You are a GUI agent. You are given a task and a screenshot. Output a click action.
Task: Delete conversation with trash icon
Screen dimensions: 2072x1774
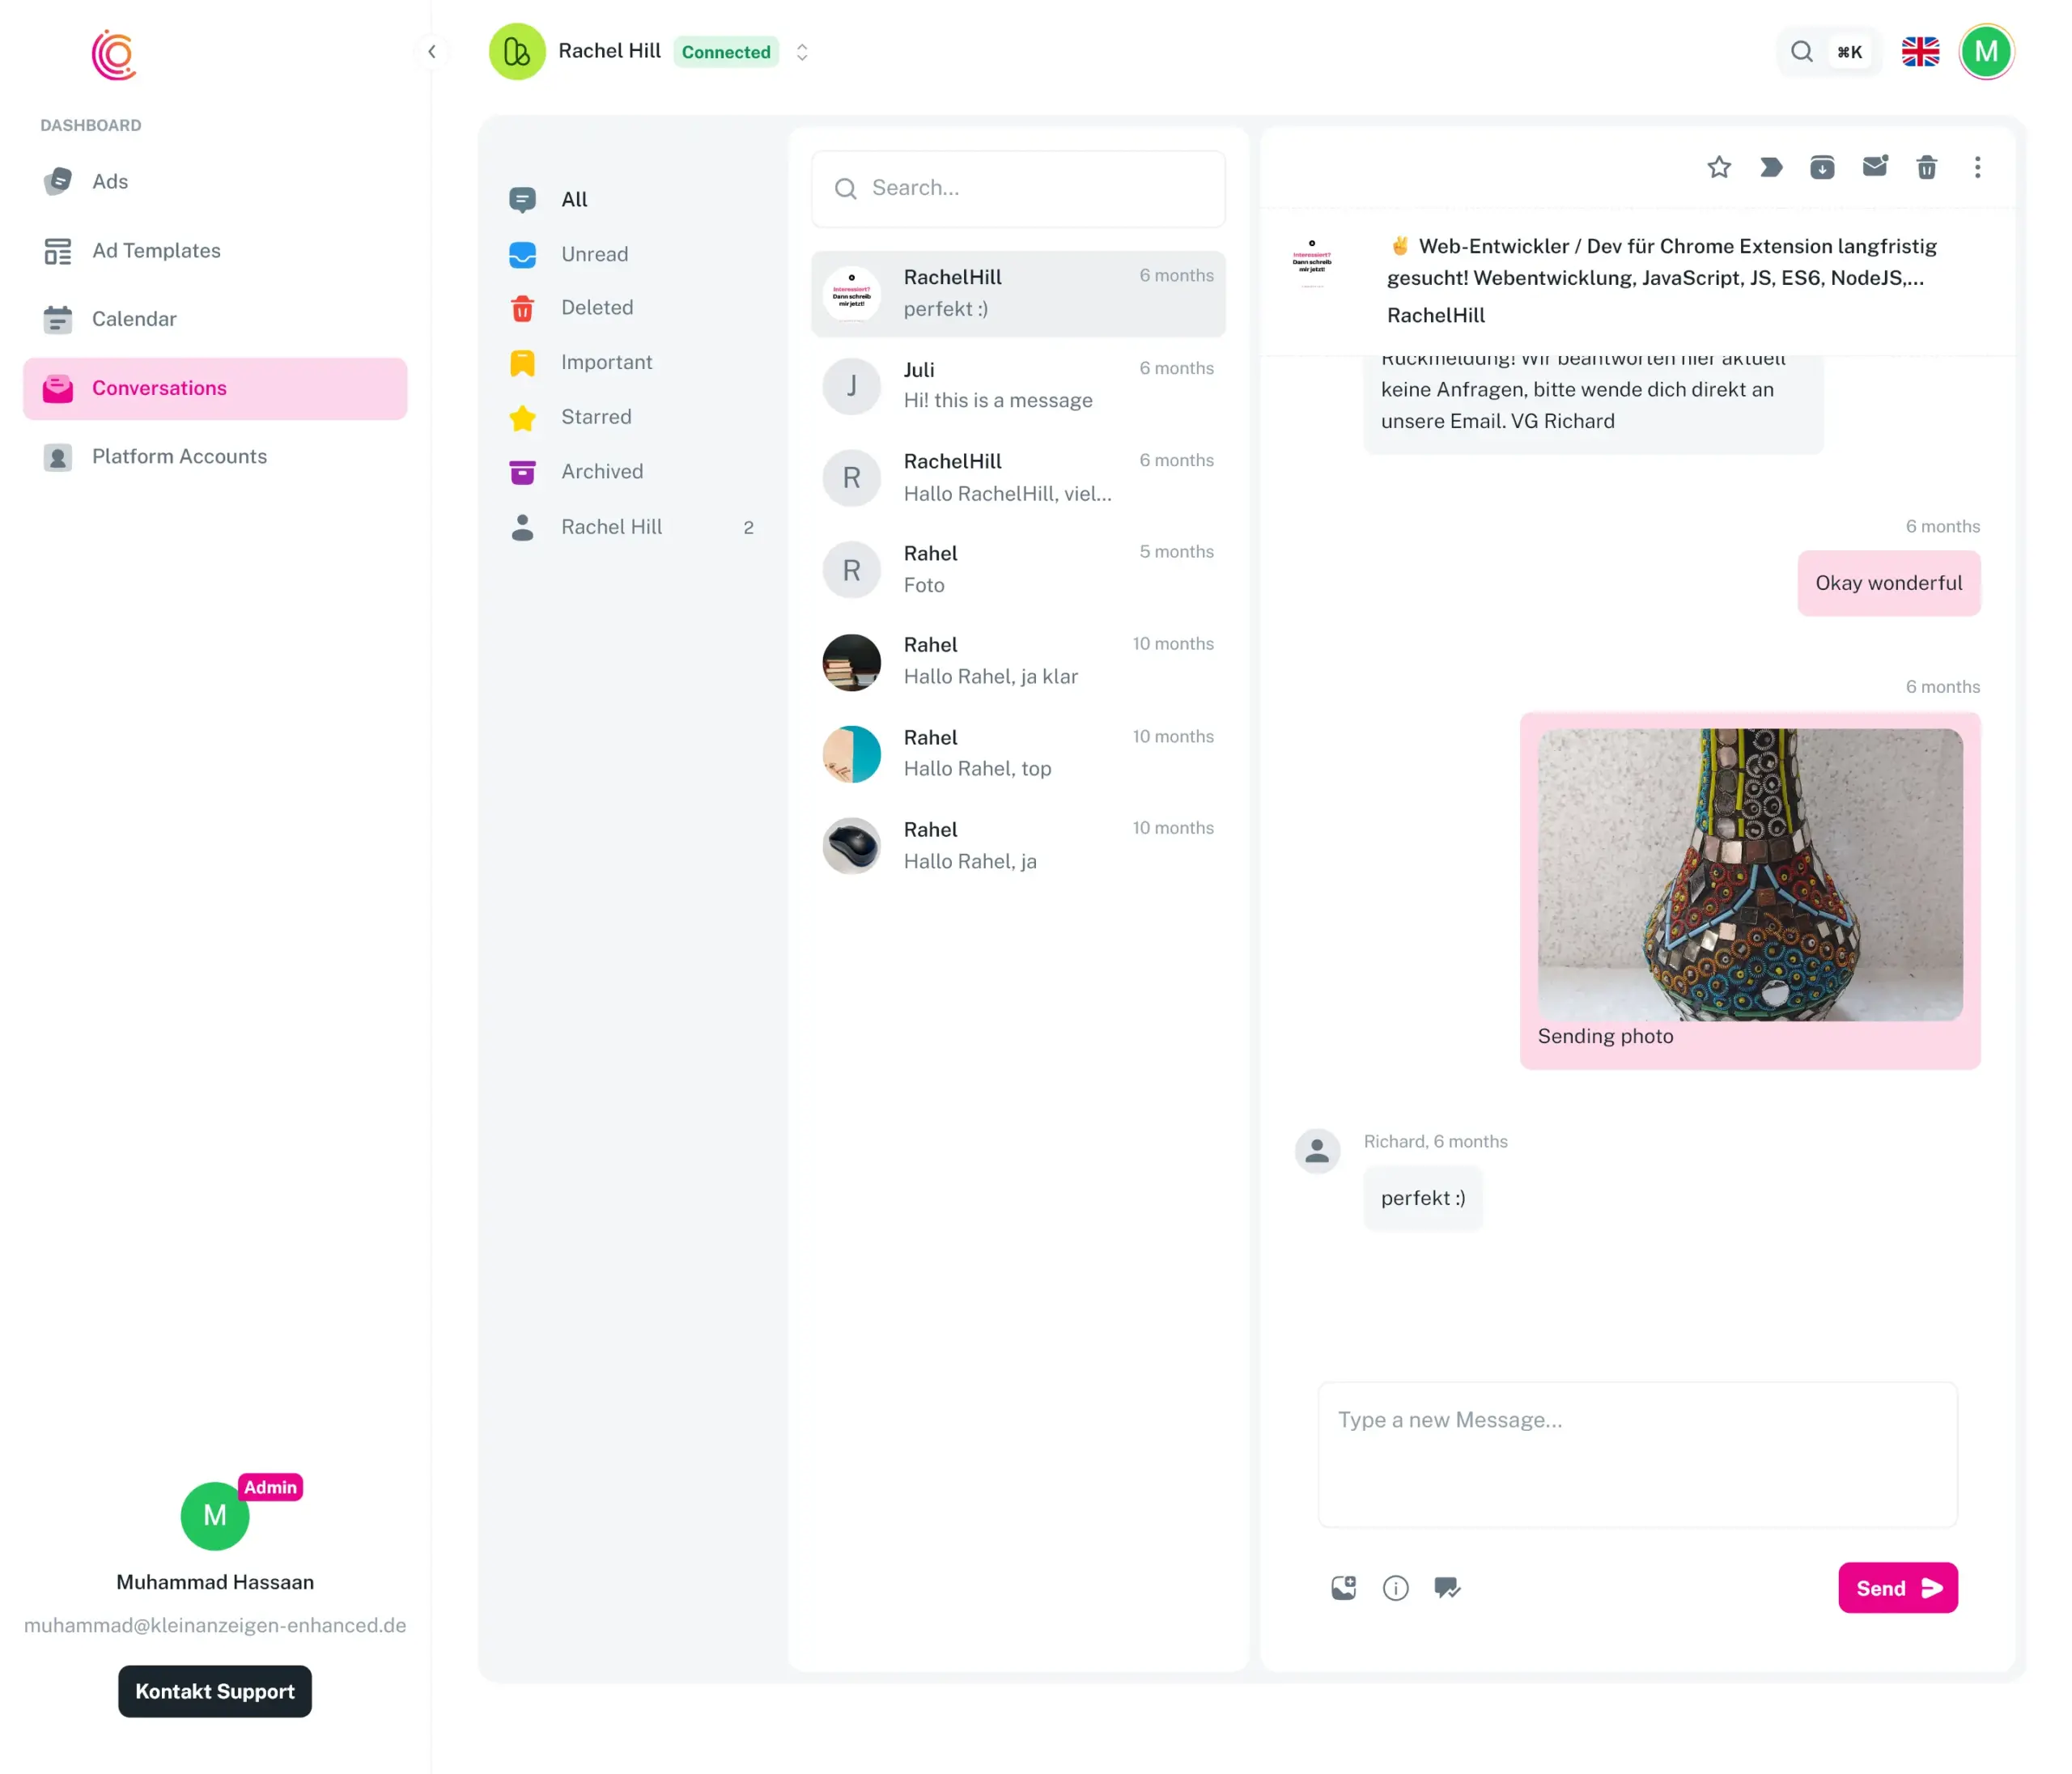tap(1926, 167)
